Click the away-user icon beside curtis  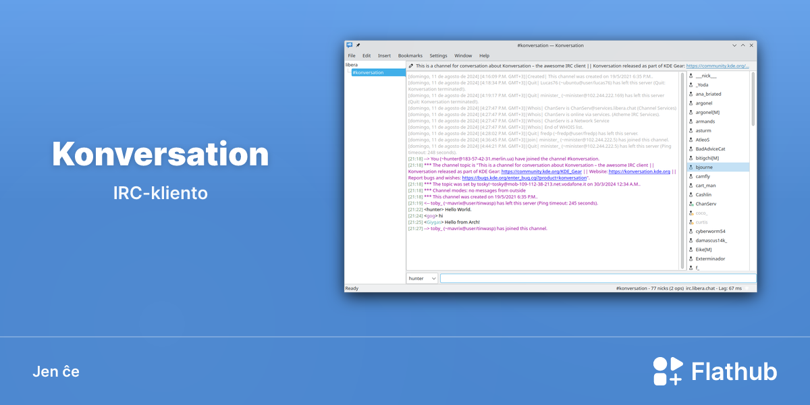[691, 221]
